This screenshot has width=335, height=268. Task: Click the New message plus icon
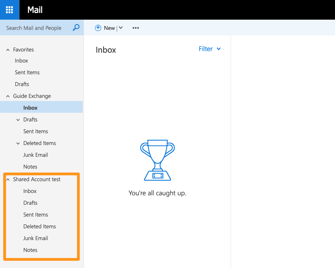98,28
